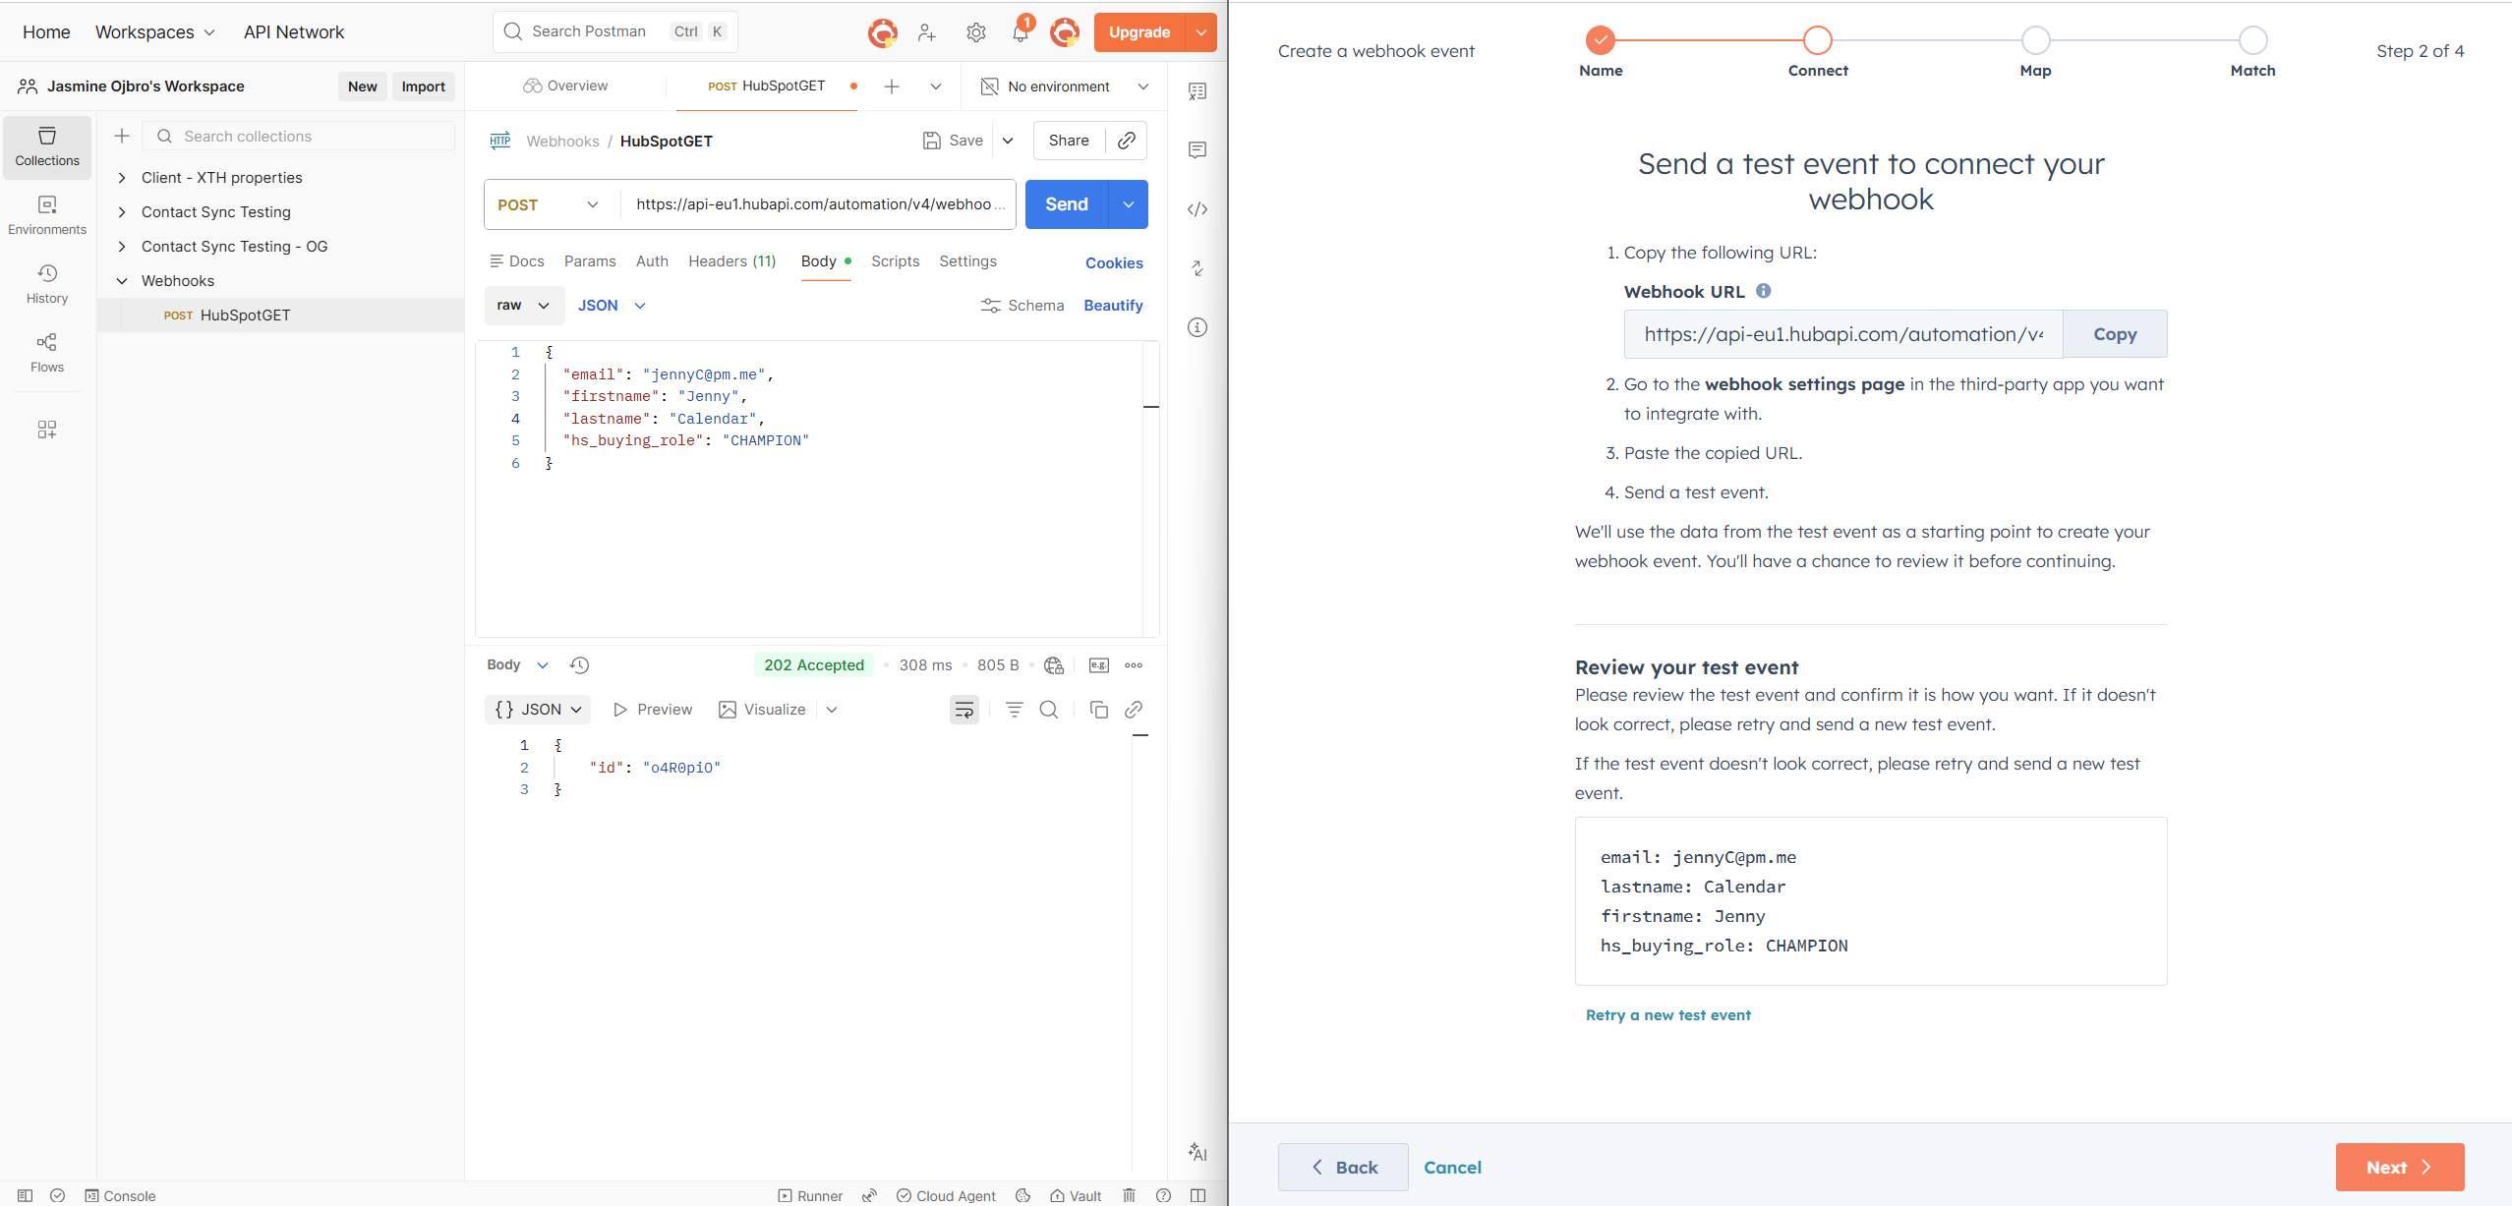Open the POST request method dropdown

548,204
